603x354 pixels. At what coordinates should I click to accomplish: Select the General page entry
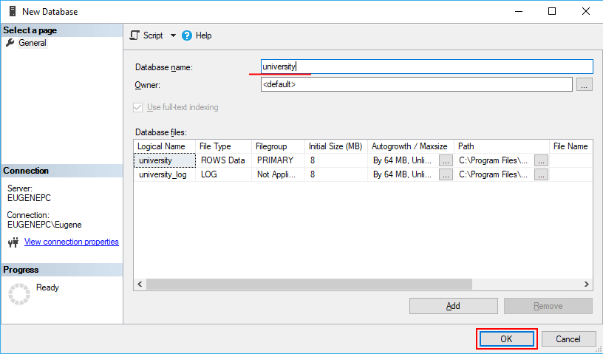(33, 43)
